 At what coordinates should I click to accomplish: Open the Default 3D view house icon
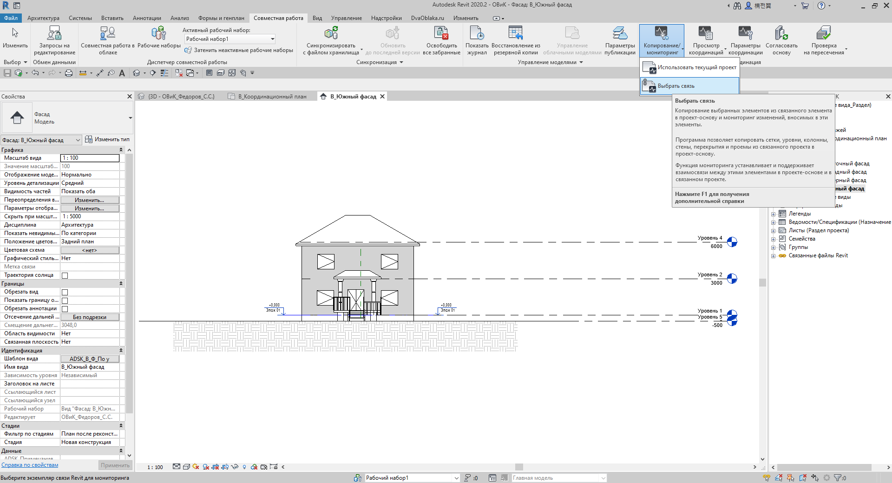click(x=136, y=73)
